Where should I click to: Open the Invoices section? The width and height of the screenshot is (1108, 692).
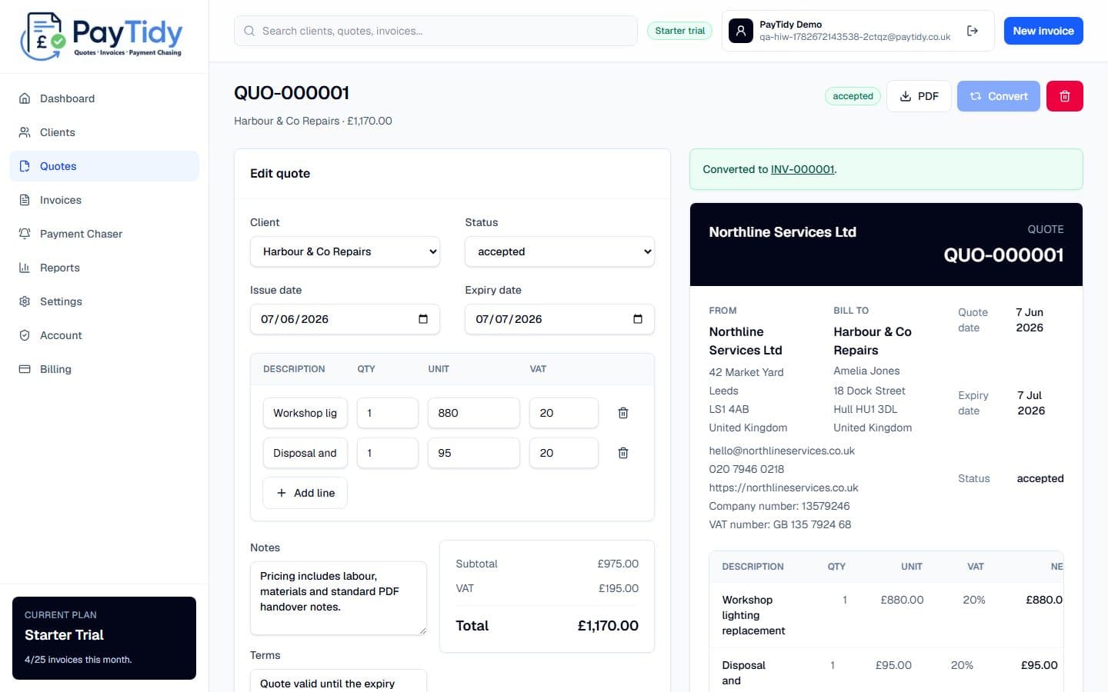pyautogui.click(x=104, y=200)
